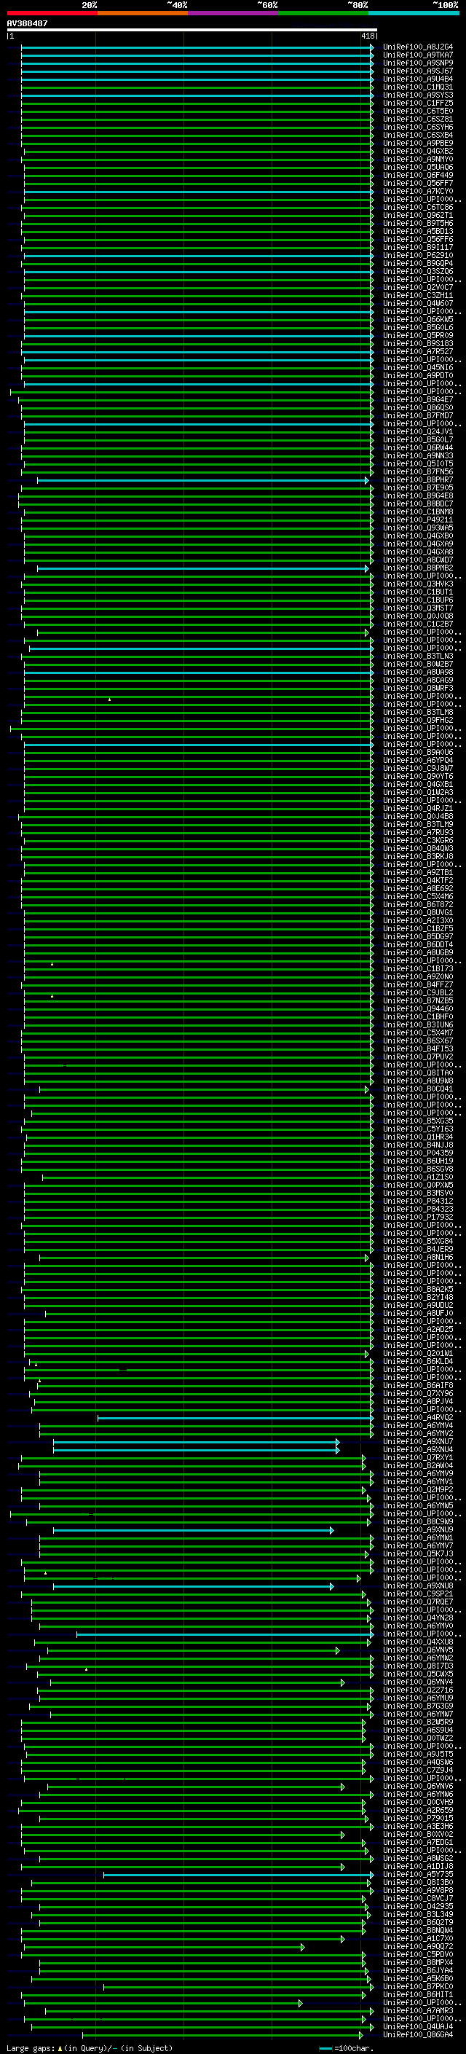Screen dimensions: 466x2054
Task: Select the label UniRef100_B9S183
Action: click(418, 344)
